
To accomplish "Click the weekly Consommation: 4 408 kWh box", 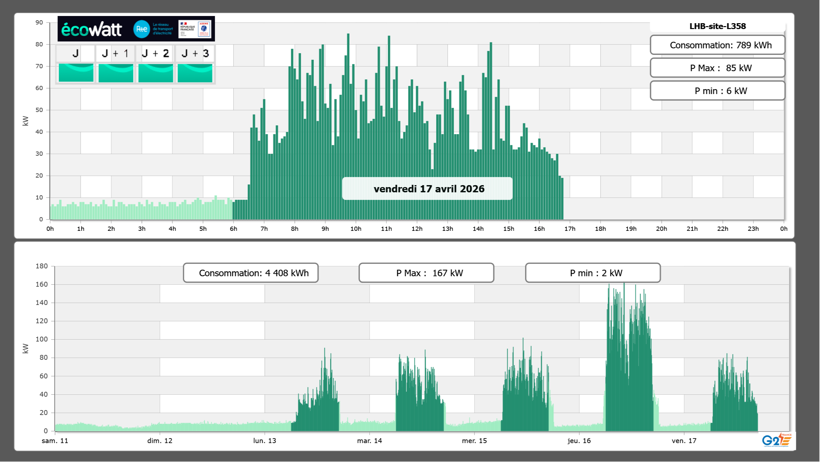I will [251, 273].
